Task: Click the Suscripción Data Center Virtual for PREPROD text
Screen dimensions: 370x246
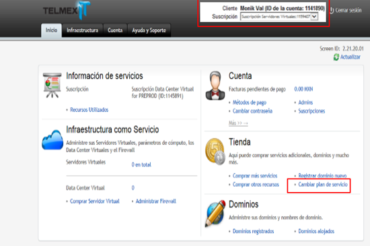Action: pyautogui.click(x=163, y=92)
